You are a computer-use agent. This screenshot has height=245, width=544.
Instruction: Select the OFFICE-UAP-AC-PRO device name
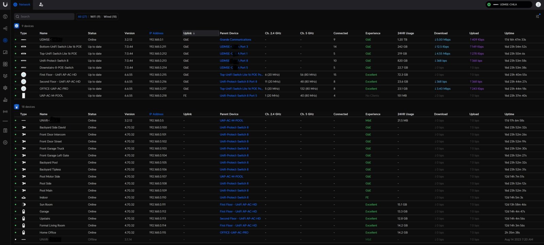point(54,89)
